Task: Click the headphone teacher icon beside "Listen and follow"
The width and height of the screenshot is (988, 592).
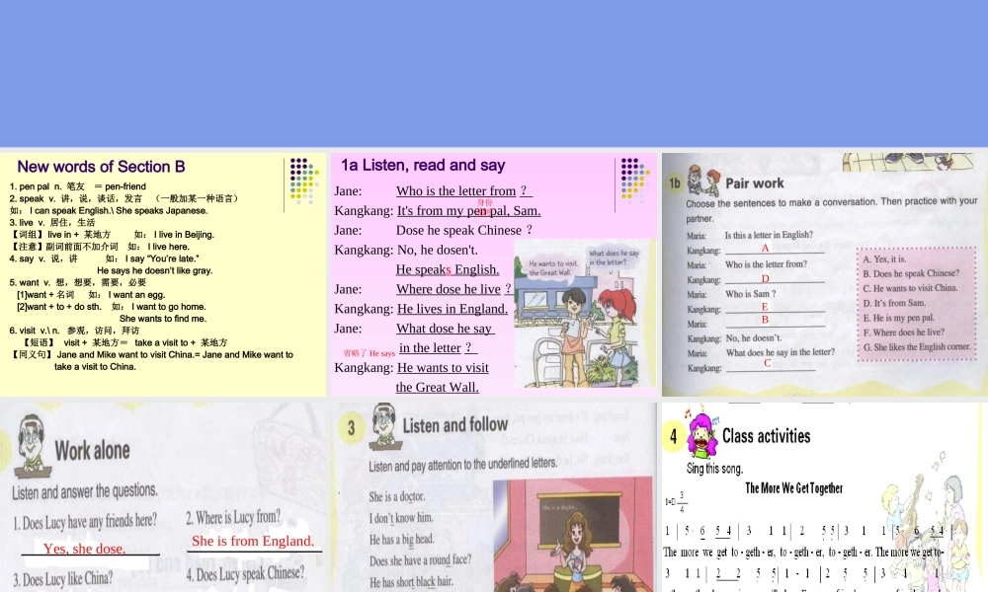Action: (383, 426)
